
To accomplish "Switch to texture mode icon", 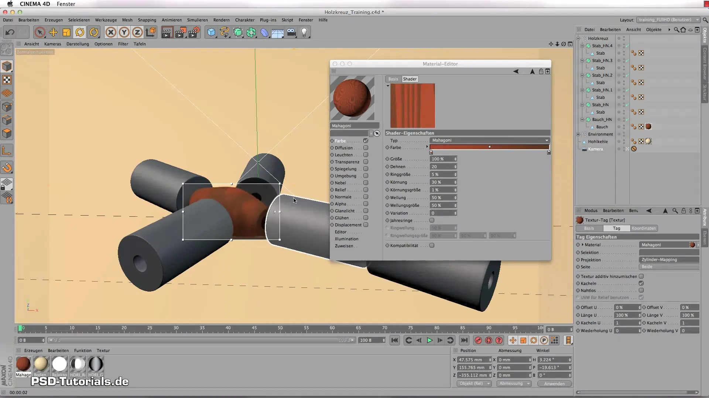I will pos(7,80).
